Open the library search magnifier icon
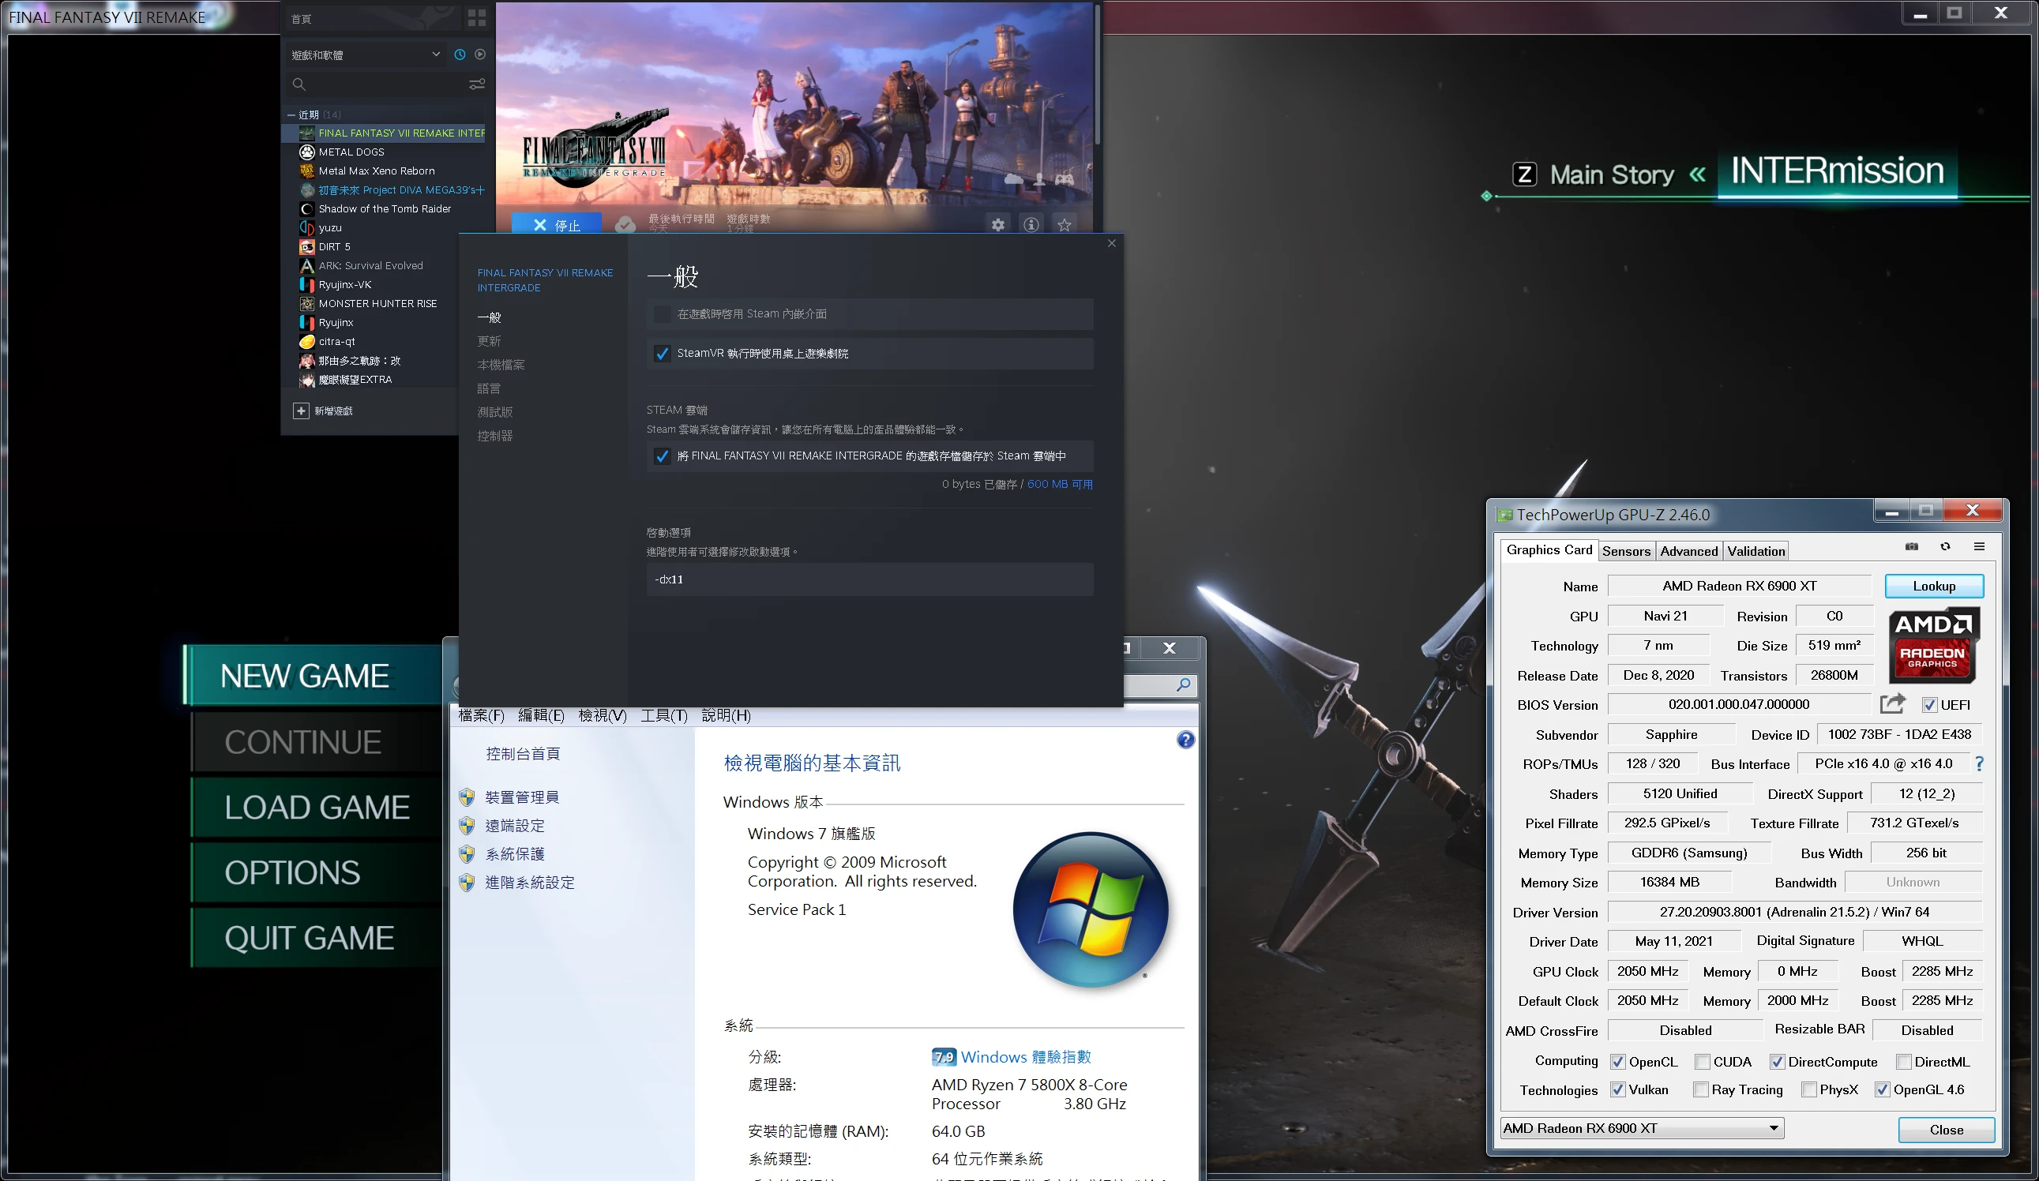Image resolution: width=2039 pixels, height=1181 pixels. click(298, 84)
